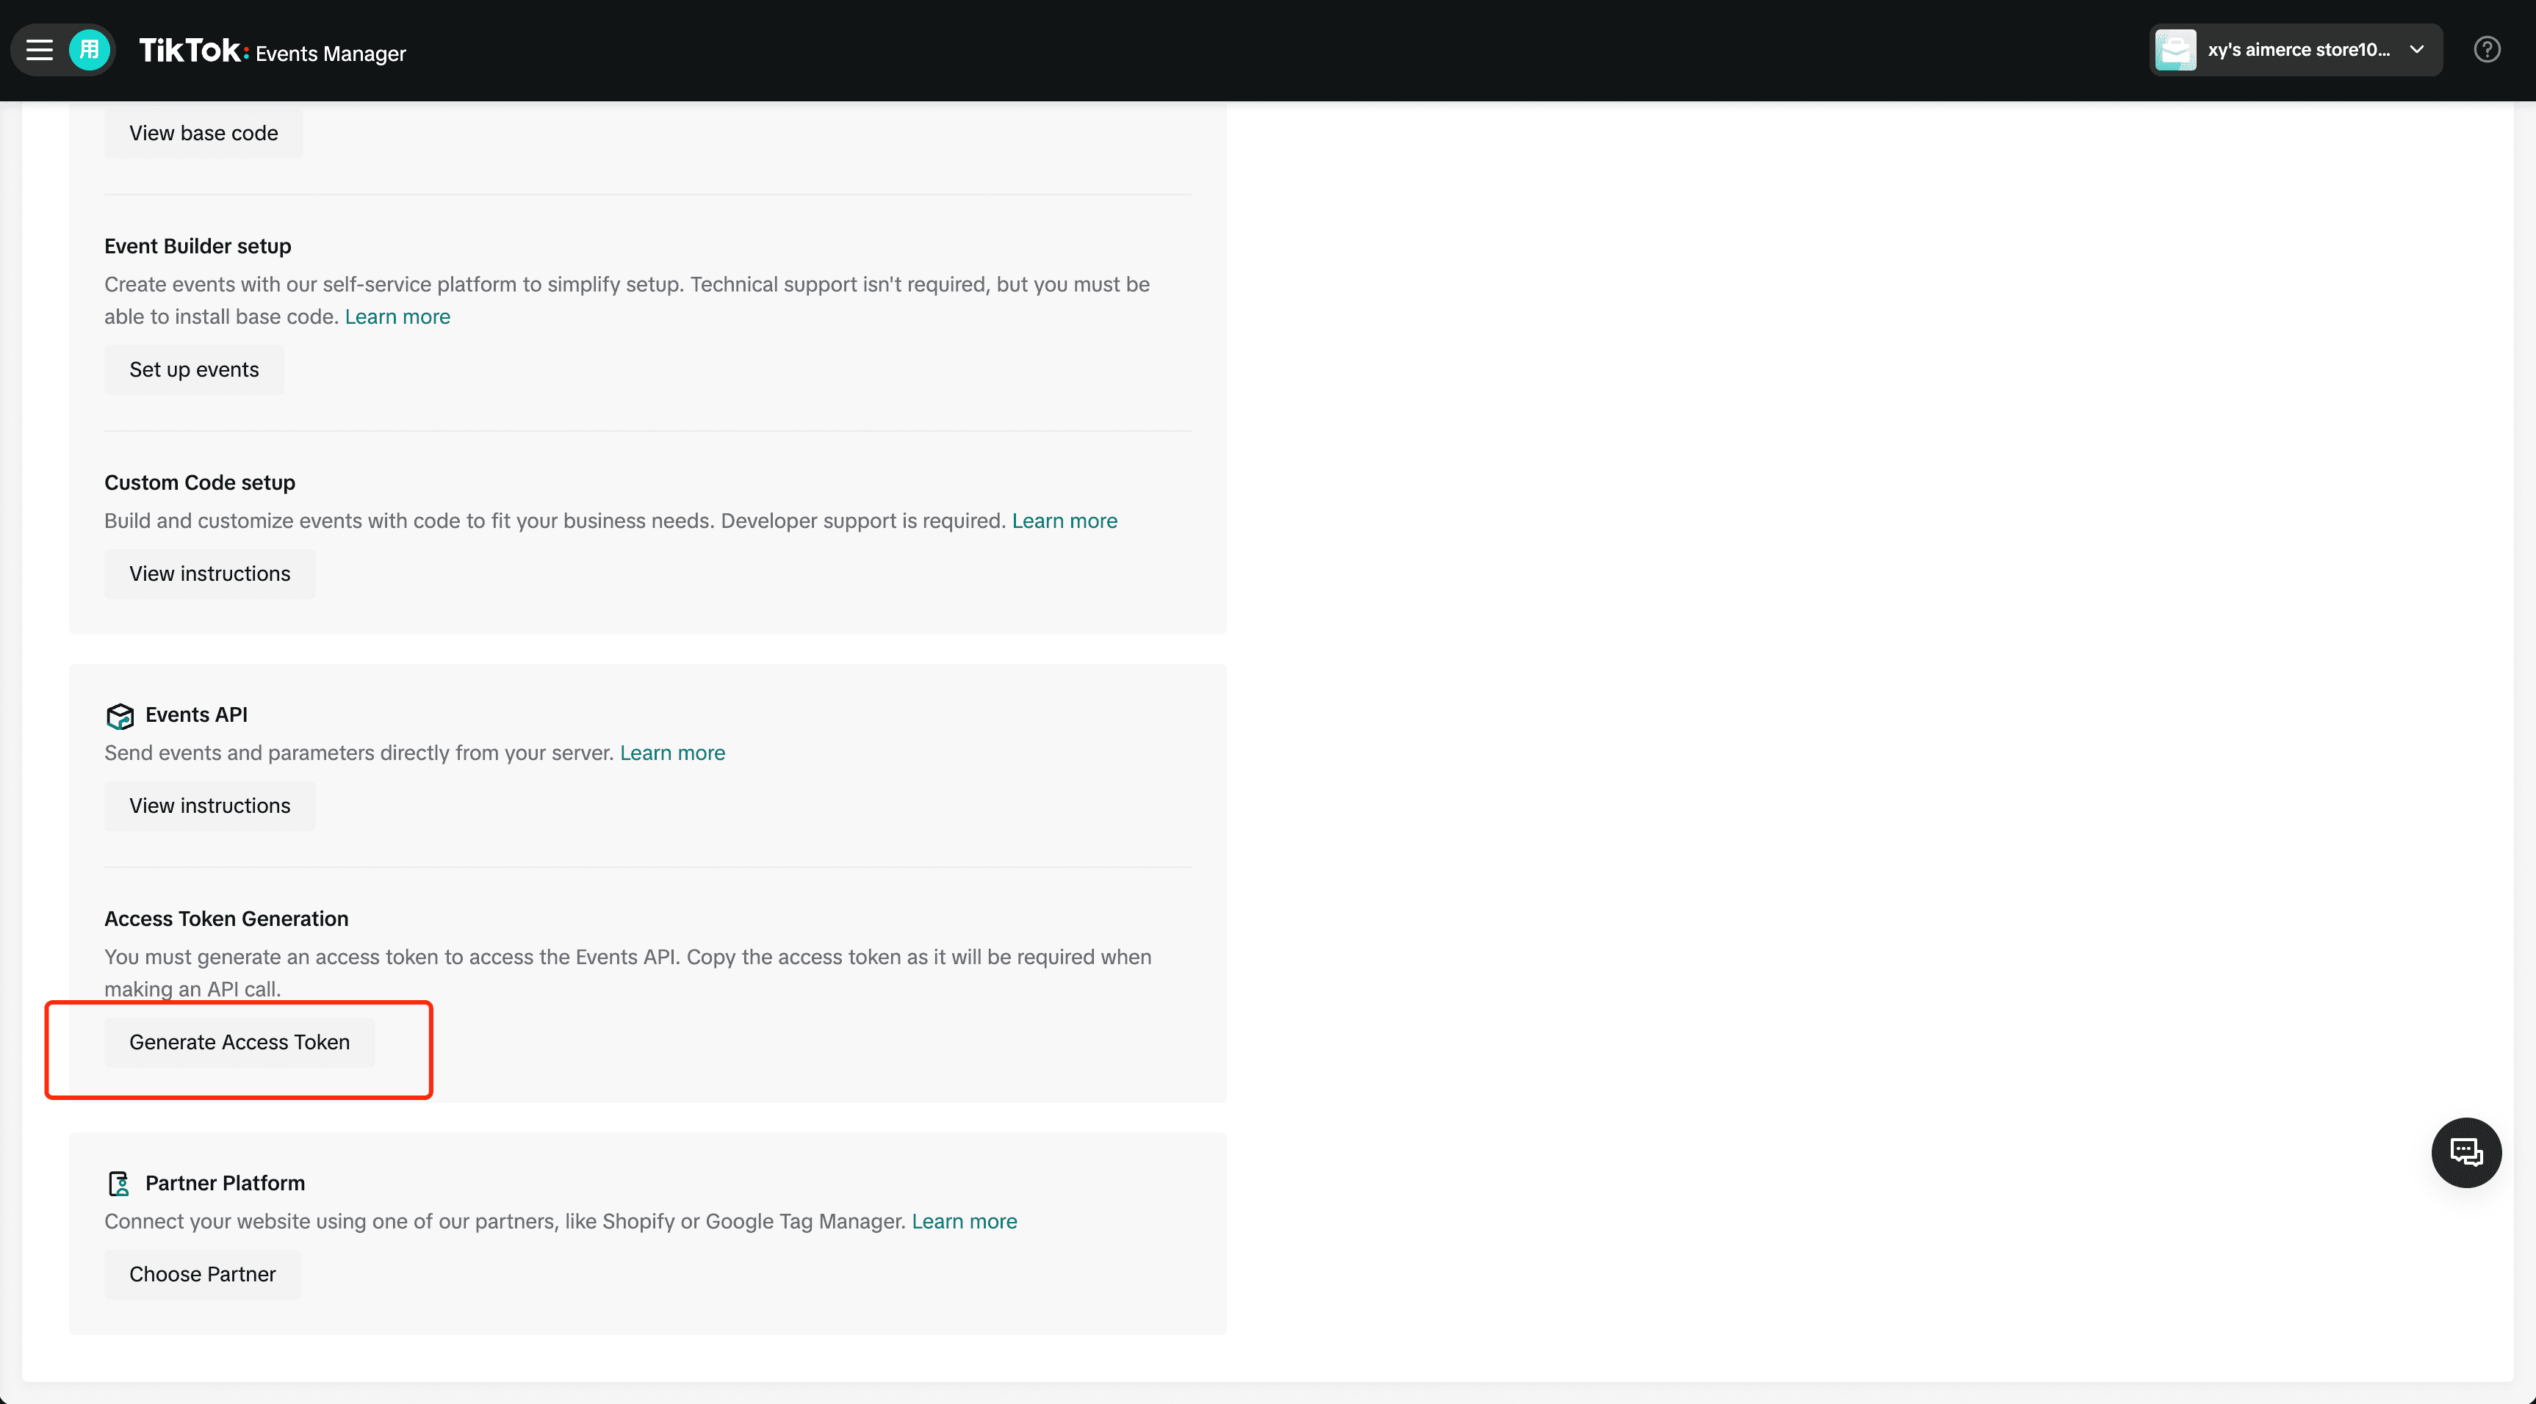2536x1404 pixels.
Task: Open Learn more link for Partner Platform
Action: point(964,1221)
